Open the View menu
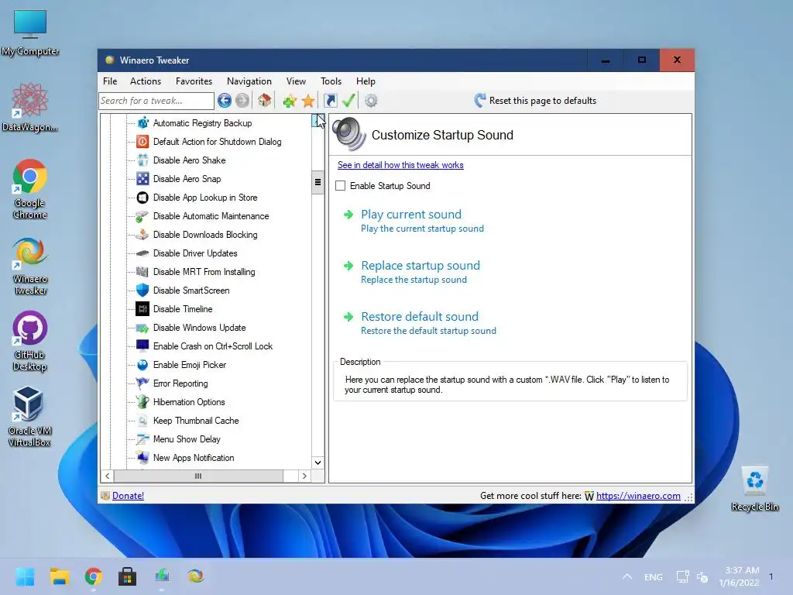This screenshot has height=595, width=793. click(x=296, y=81)
